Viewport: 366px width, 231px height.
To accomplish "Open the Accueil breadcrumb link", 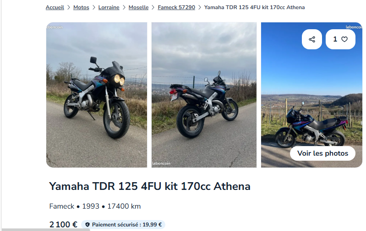I will tap(55, 7).
